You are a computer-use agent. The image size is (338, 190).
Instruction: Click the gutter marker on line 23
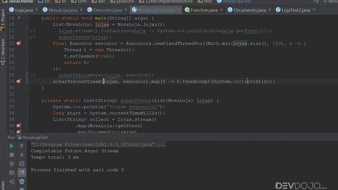[19, 43]
